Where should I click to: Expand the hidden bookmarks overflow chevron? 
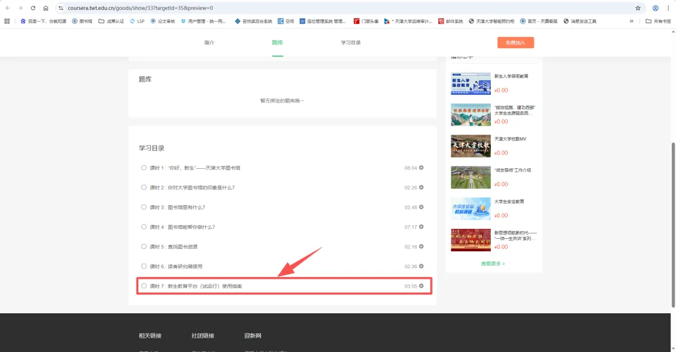tap(648, 21)
